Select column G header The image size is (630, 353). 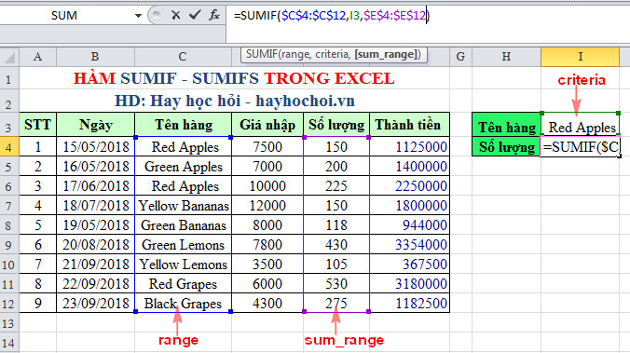coord(460,57)
